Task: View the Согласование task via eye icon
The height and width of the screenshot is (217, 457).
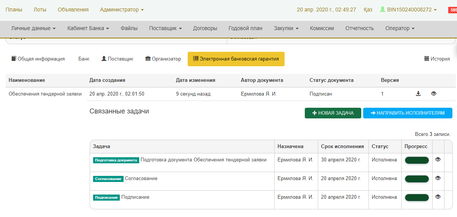Action: point(438,178)
